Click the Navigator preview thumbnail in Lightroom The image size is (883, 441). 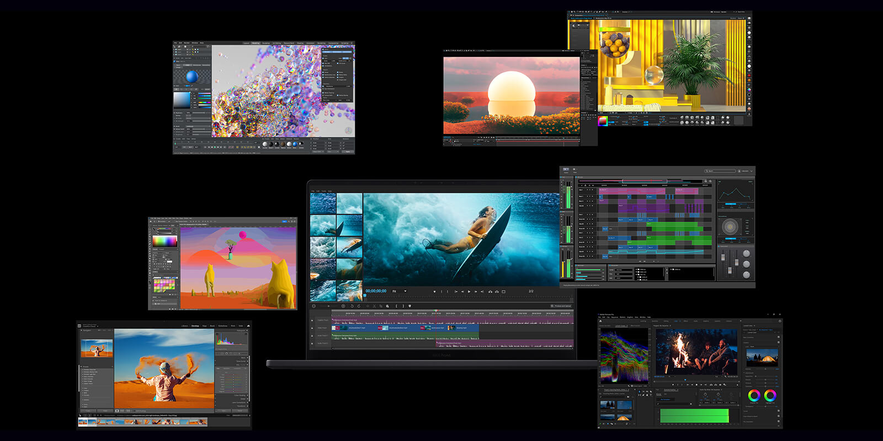(x=97, y=348)
